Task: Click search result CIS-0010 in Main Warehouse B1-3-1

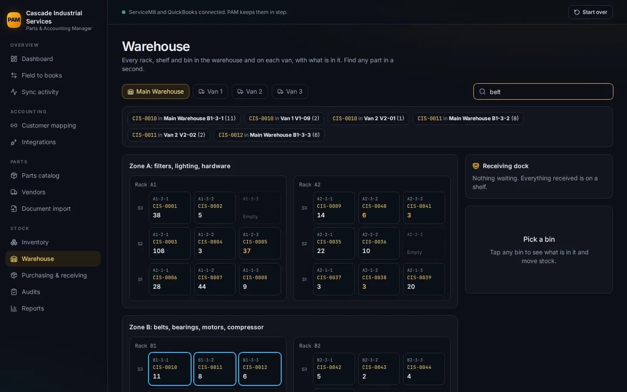Action: [x=184, y=118]
